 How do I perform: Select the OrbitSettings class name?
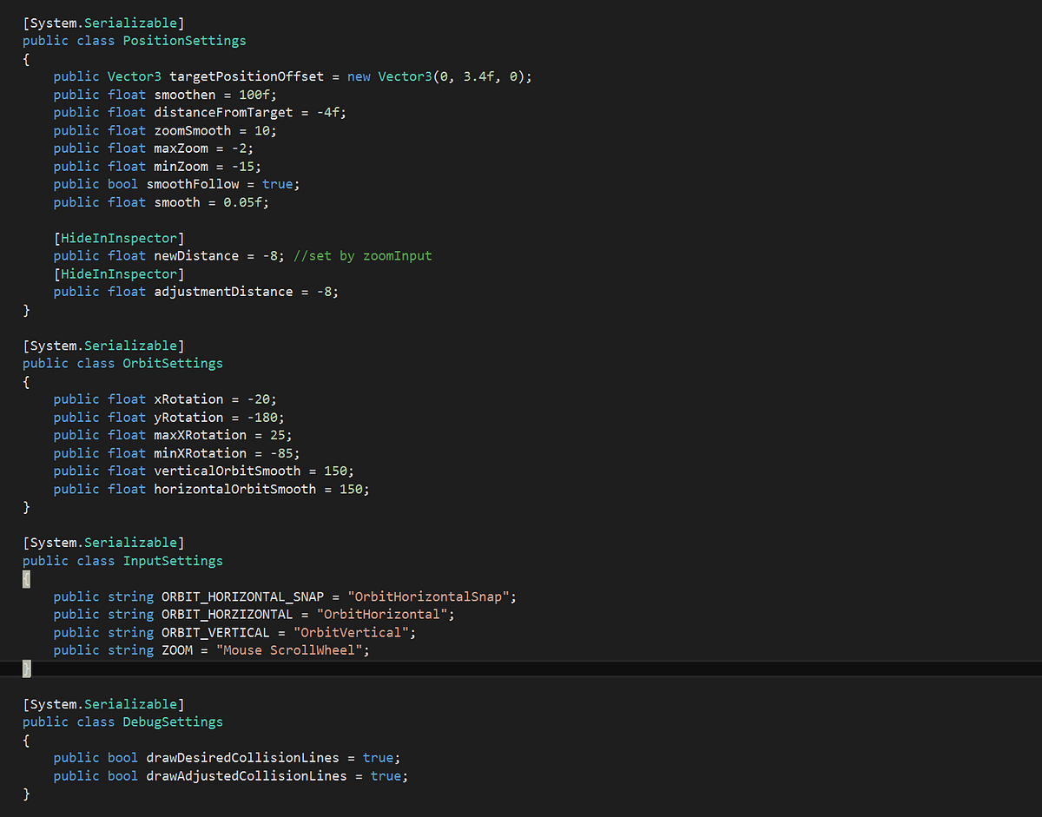(x=172, y=363)
